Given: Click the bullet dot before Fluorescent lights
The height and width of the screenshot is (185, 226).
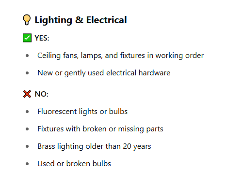Looking at the screenshot, I should click(x=27, y=112).
